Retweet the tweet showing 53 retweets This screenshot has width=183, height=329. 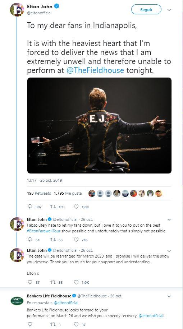(53, 240)
